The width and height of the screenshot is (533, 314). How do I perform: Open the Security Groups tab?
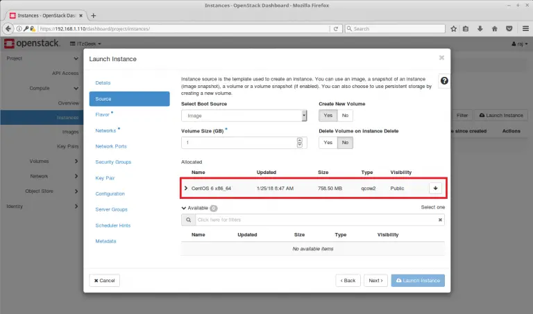point(113,162)
